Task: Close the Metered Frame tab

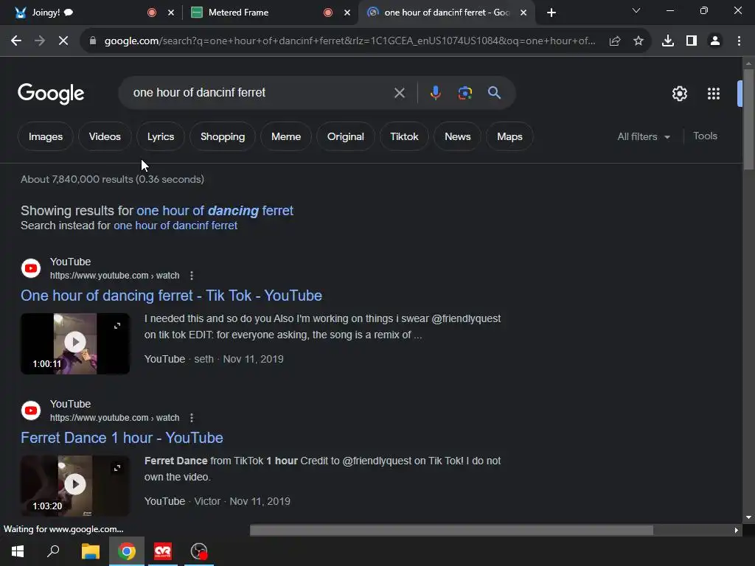Action: click(347, 13)
